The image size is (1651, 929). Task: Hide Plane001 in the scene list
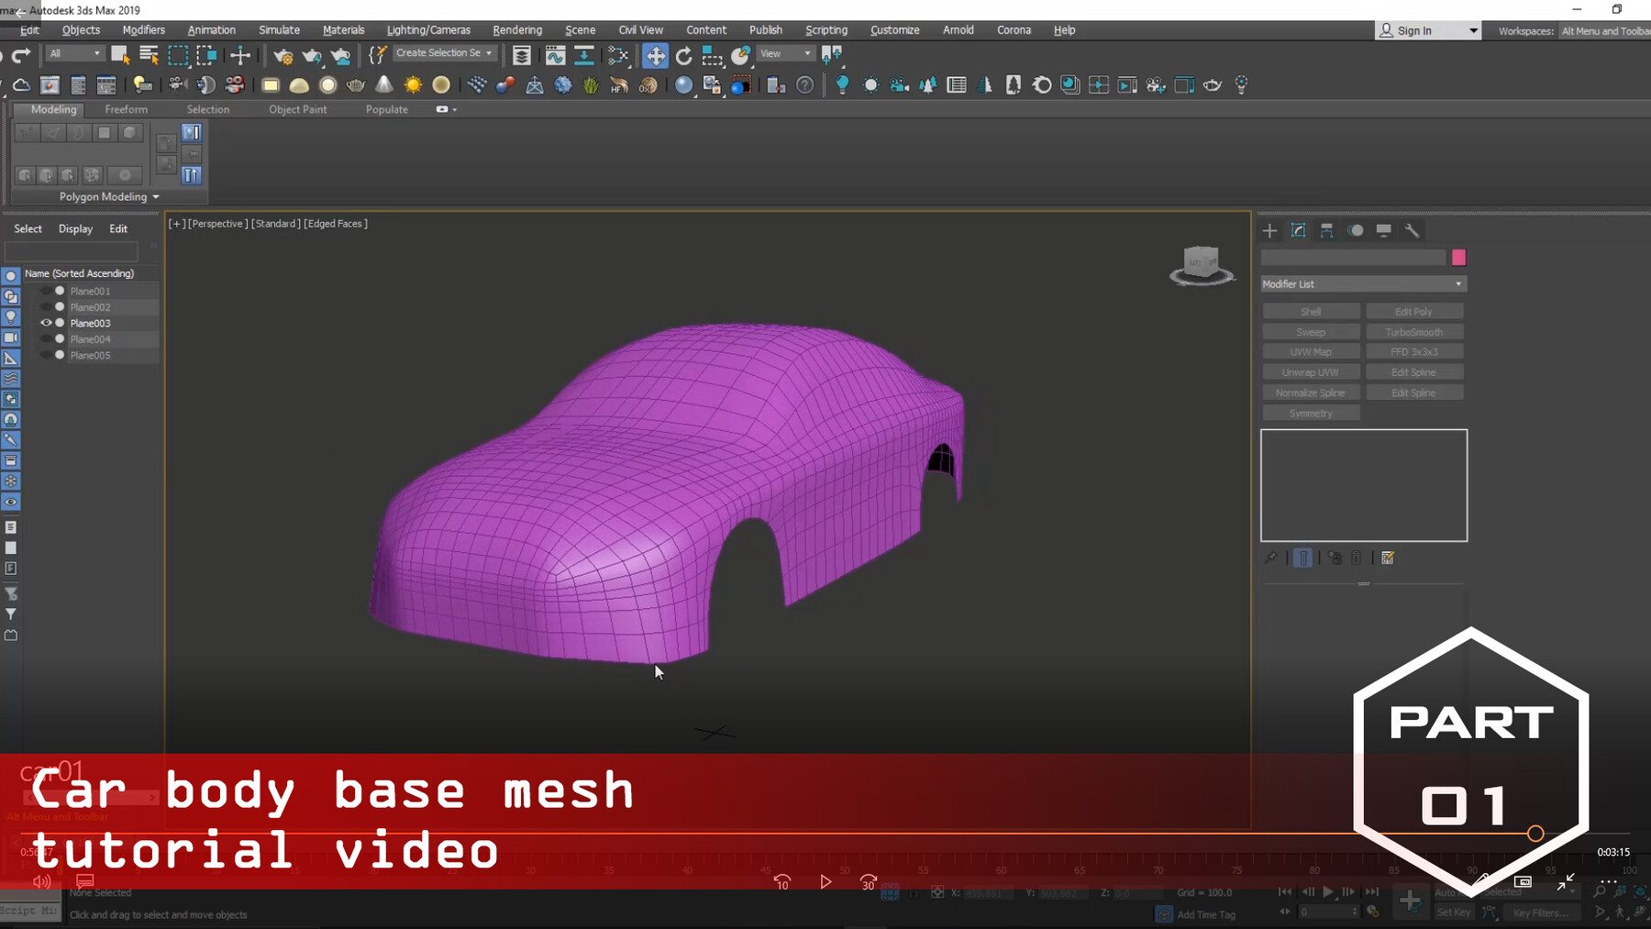46,291
